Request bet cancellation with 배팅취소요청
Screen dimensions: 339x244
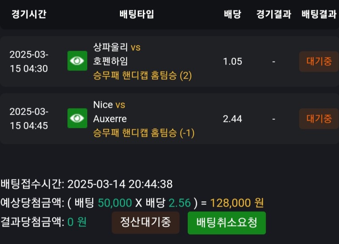point(227,223)
